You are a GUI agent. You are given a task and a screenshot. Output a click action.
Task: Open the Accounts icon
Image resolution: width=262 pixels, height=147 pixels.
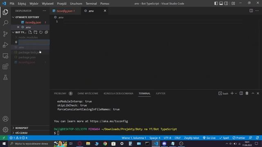[x=5, y=119]
